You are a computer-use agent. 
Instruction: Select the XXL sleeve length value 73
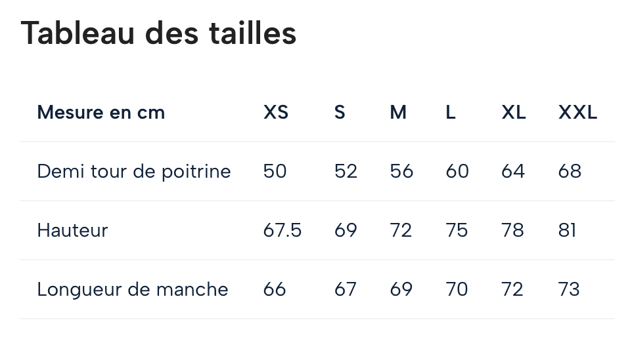(x=569, y=290)
